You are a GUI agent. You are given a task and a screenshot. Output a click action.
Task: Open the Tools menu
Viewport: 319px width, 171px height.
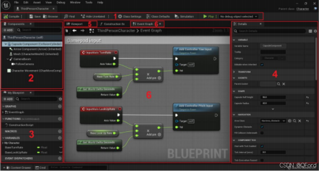pyautogui.click(x=89, y=2)
